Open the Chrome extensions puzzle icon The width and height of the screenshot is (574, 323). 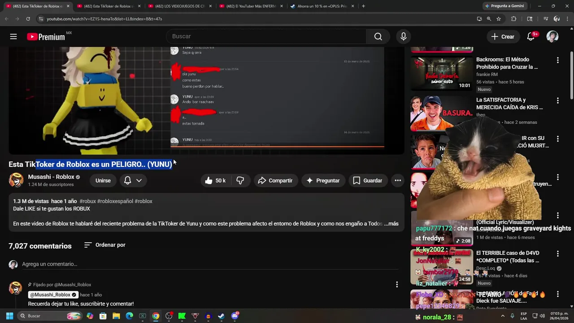point(514,19)
